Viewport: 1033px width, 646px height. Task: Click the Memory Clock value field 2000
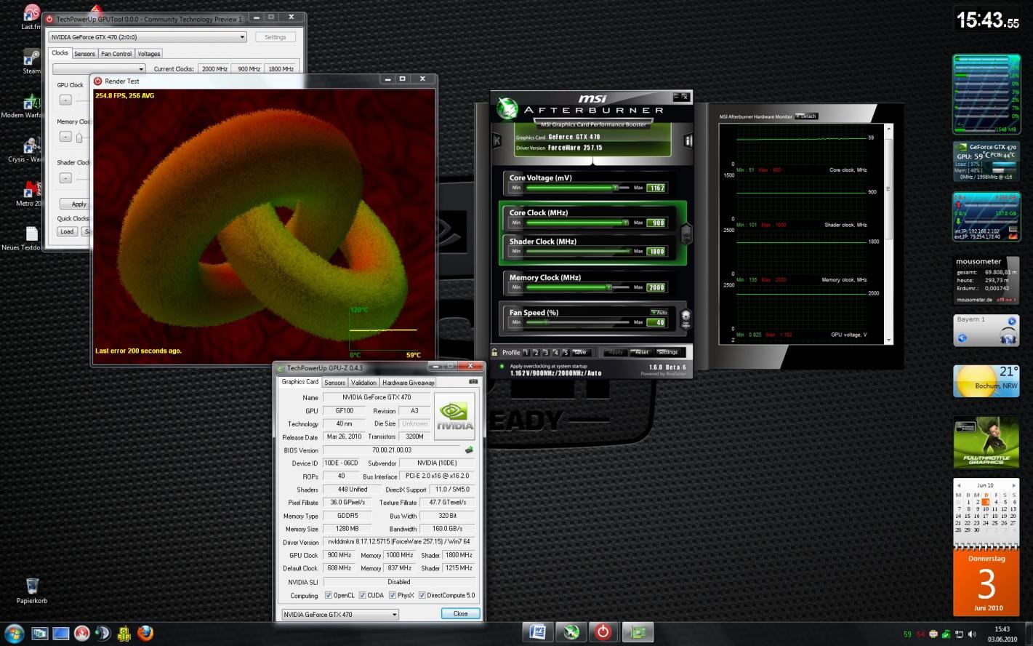656,287
